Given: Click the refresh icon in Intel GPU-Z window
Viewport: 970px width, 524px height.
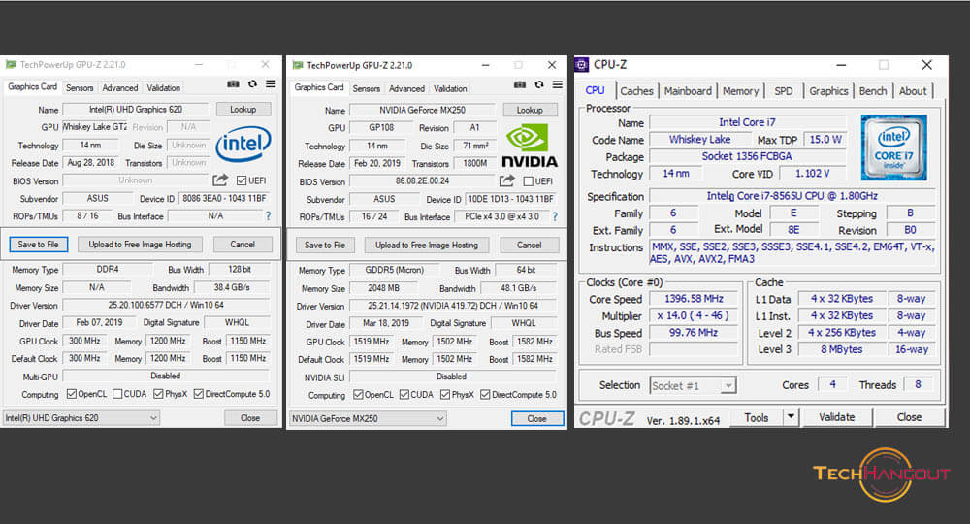Looking at the screenshot, I should (x=252, y=84).
